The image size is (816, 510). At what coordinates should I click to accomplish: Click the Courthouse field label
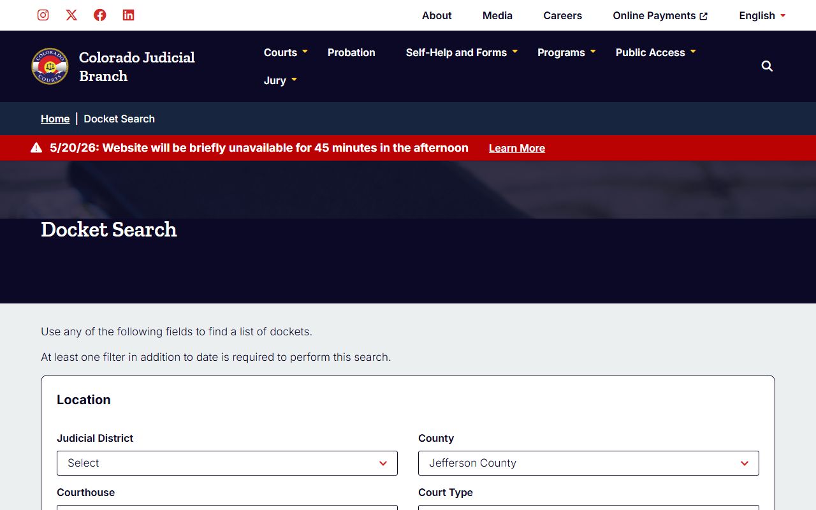point(85,492)
